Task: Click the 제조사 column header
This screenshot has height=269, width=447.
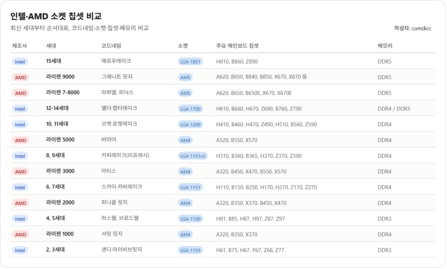Action: click(19, 46)
